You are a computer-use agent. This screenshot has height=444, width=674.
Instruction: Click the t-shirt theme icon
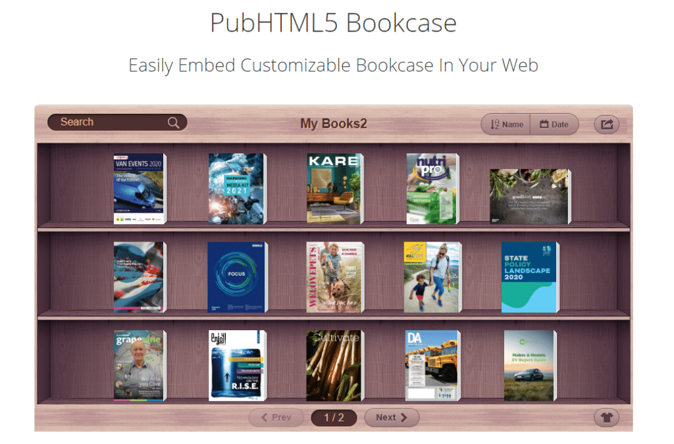point(606,417)
